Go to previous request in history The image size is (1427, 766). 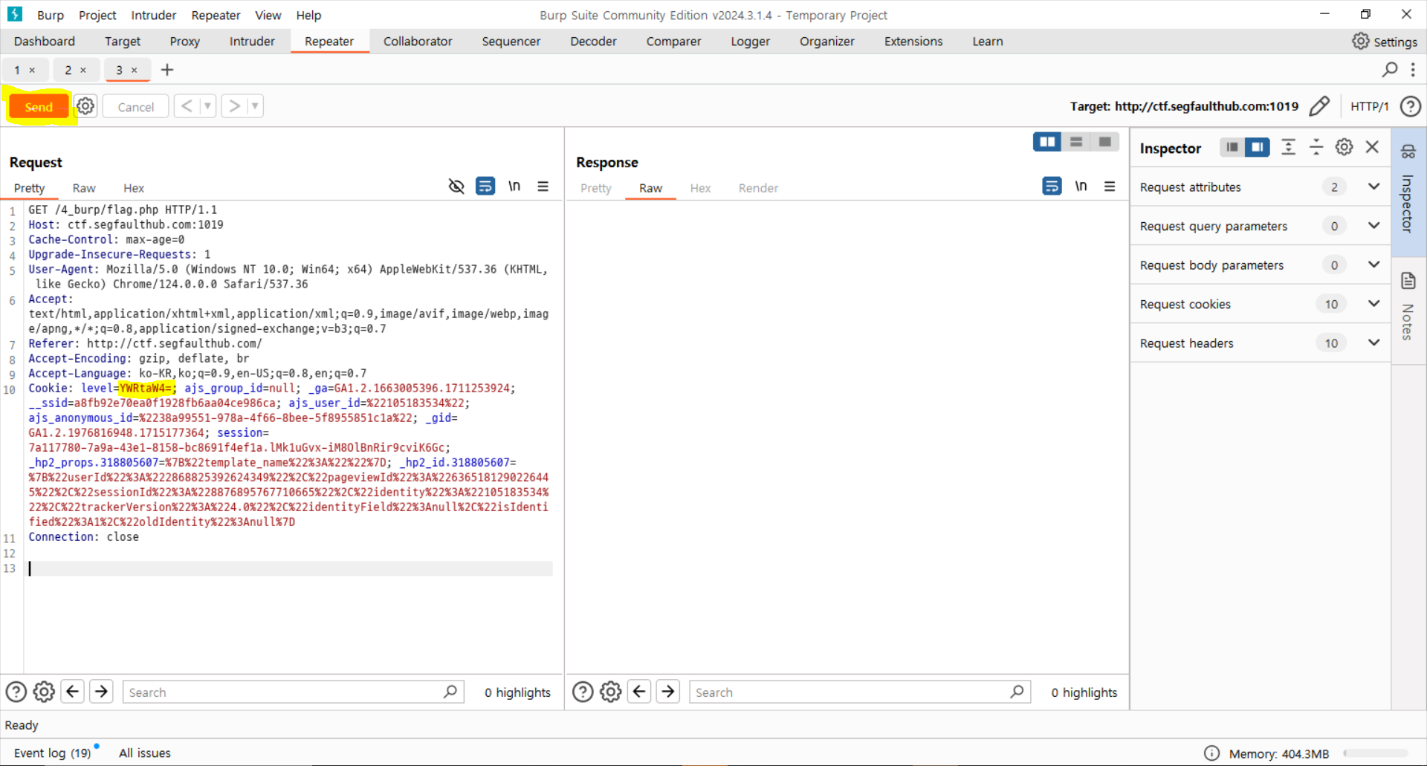pos(187,106)
